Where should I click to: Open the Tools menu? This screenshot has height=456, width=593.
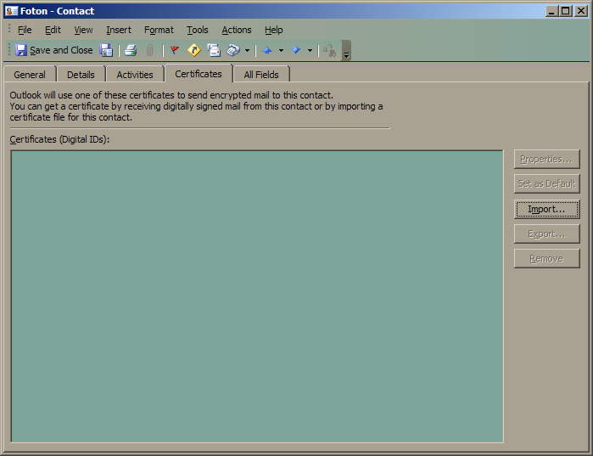pos(198,30)
